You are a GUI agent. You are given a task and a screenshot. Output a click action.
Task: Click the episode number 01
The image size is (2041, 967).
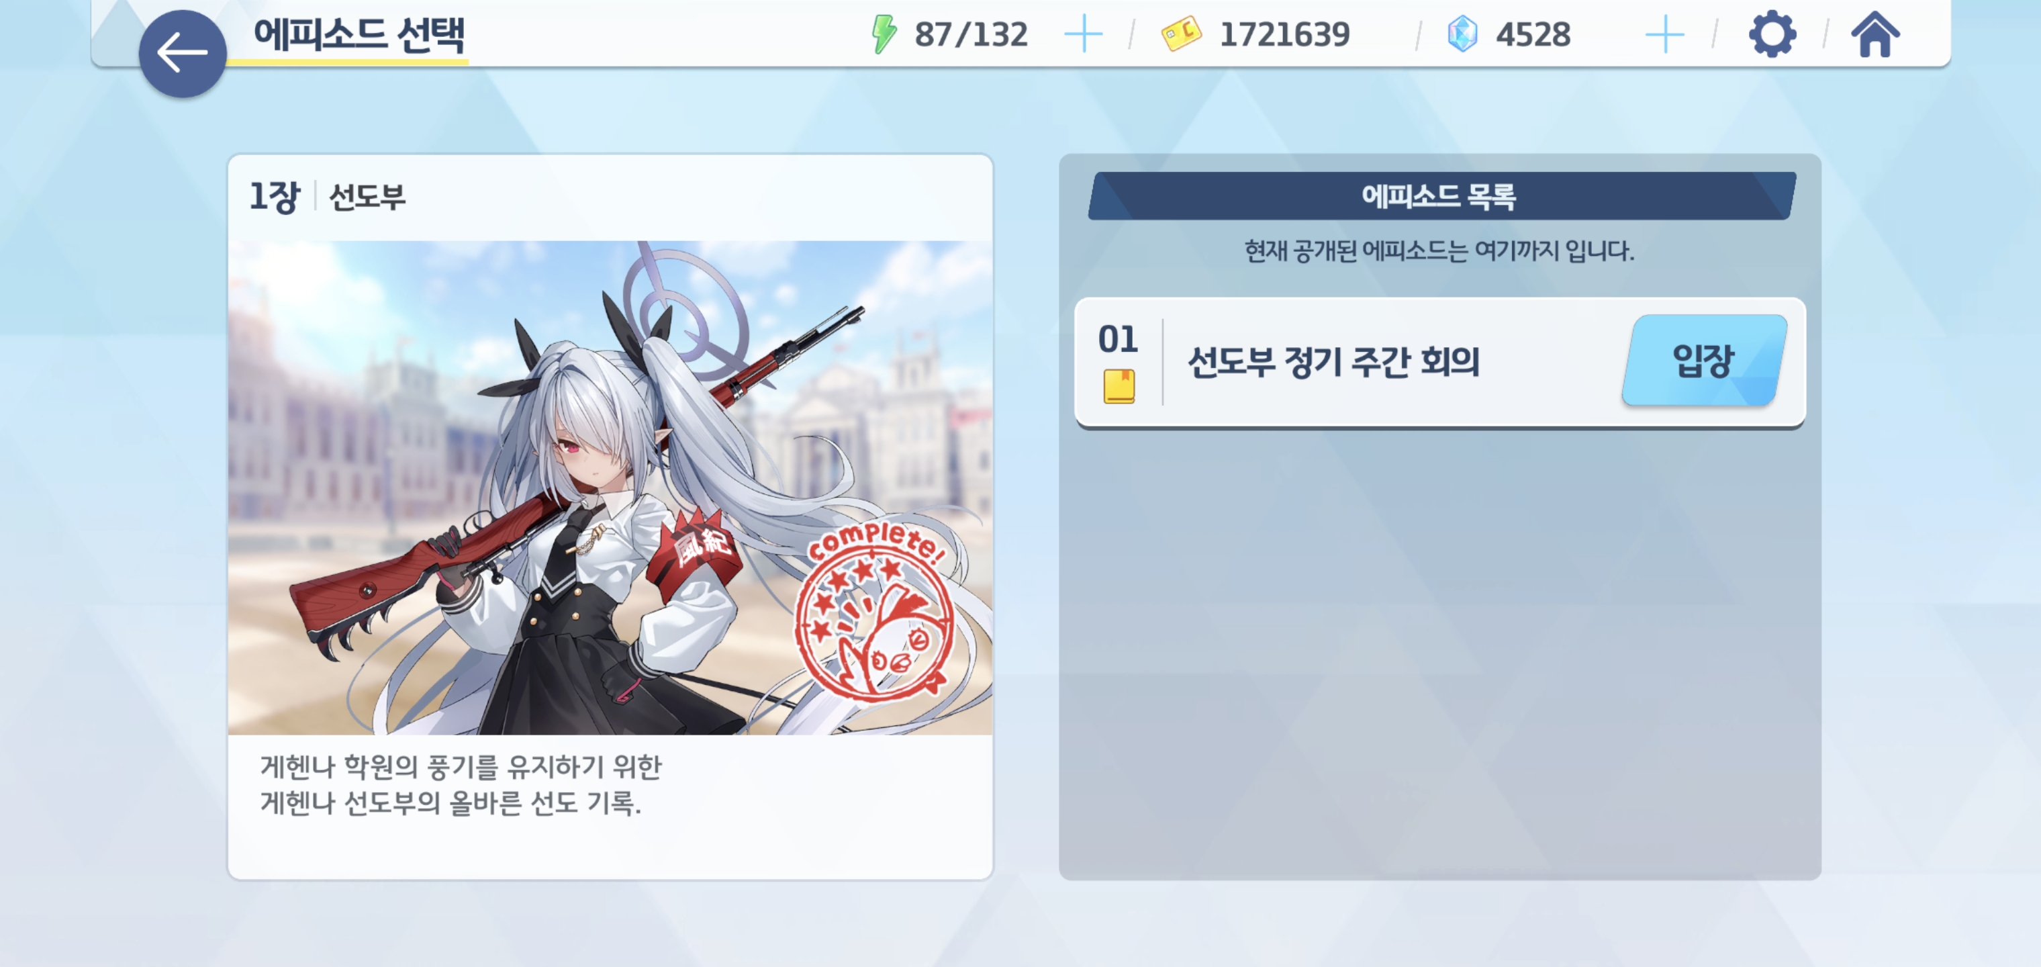[x=1118, y=339]
